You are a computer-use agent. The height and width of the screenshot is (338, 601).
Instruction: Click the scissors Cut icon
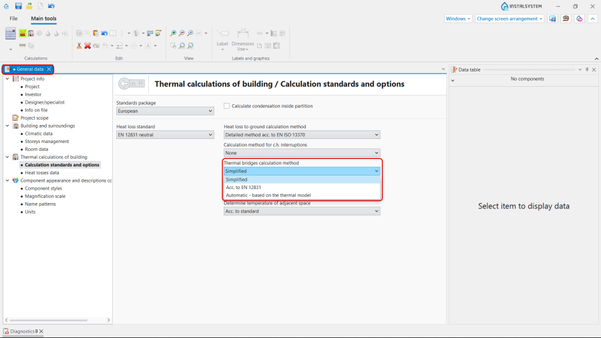(79, 45)
